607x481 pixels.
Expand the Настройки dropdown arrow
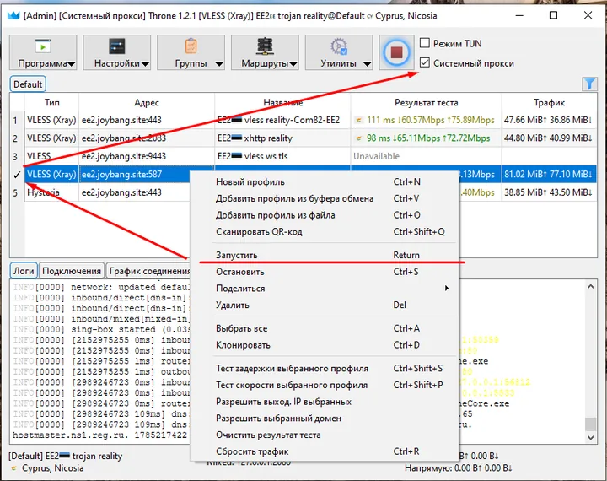pyautogui.click(x=145, y=64)
